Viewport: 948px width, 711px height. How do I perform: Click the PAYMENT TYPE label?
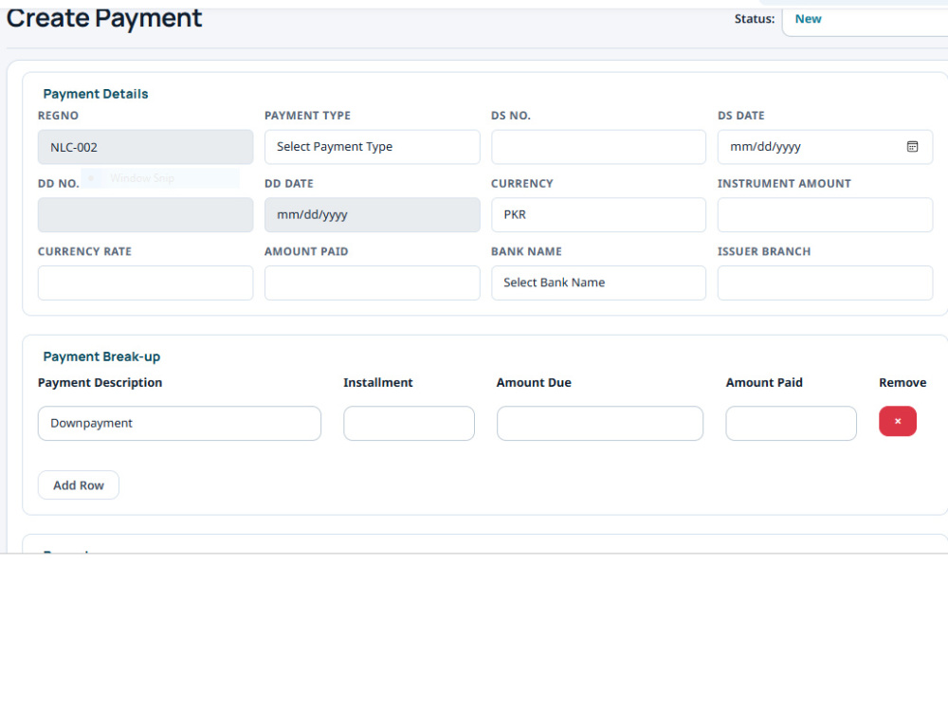(307, 116)
